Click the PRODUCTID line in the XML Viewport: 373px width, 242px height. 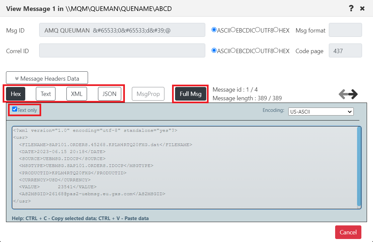pos(73,173)
